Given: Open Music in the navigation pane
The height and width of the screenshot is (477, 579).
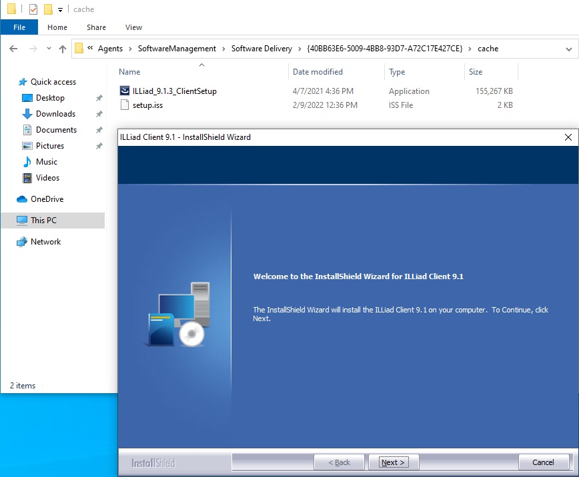Looking at the screenshot, I should [47, 162].
